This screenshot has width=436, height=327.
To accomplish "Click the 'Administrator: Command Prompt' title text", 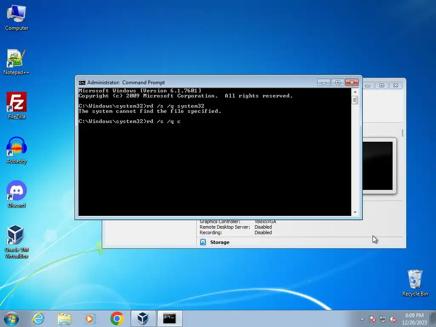I will point(126,83).
